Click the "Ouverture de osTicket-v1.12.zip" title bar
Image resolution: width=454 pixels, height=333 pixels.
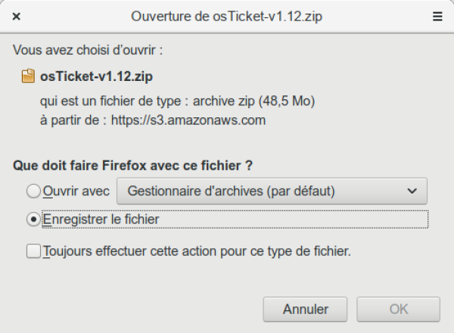[x=226, y=15]
